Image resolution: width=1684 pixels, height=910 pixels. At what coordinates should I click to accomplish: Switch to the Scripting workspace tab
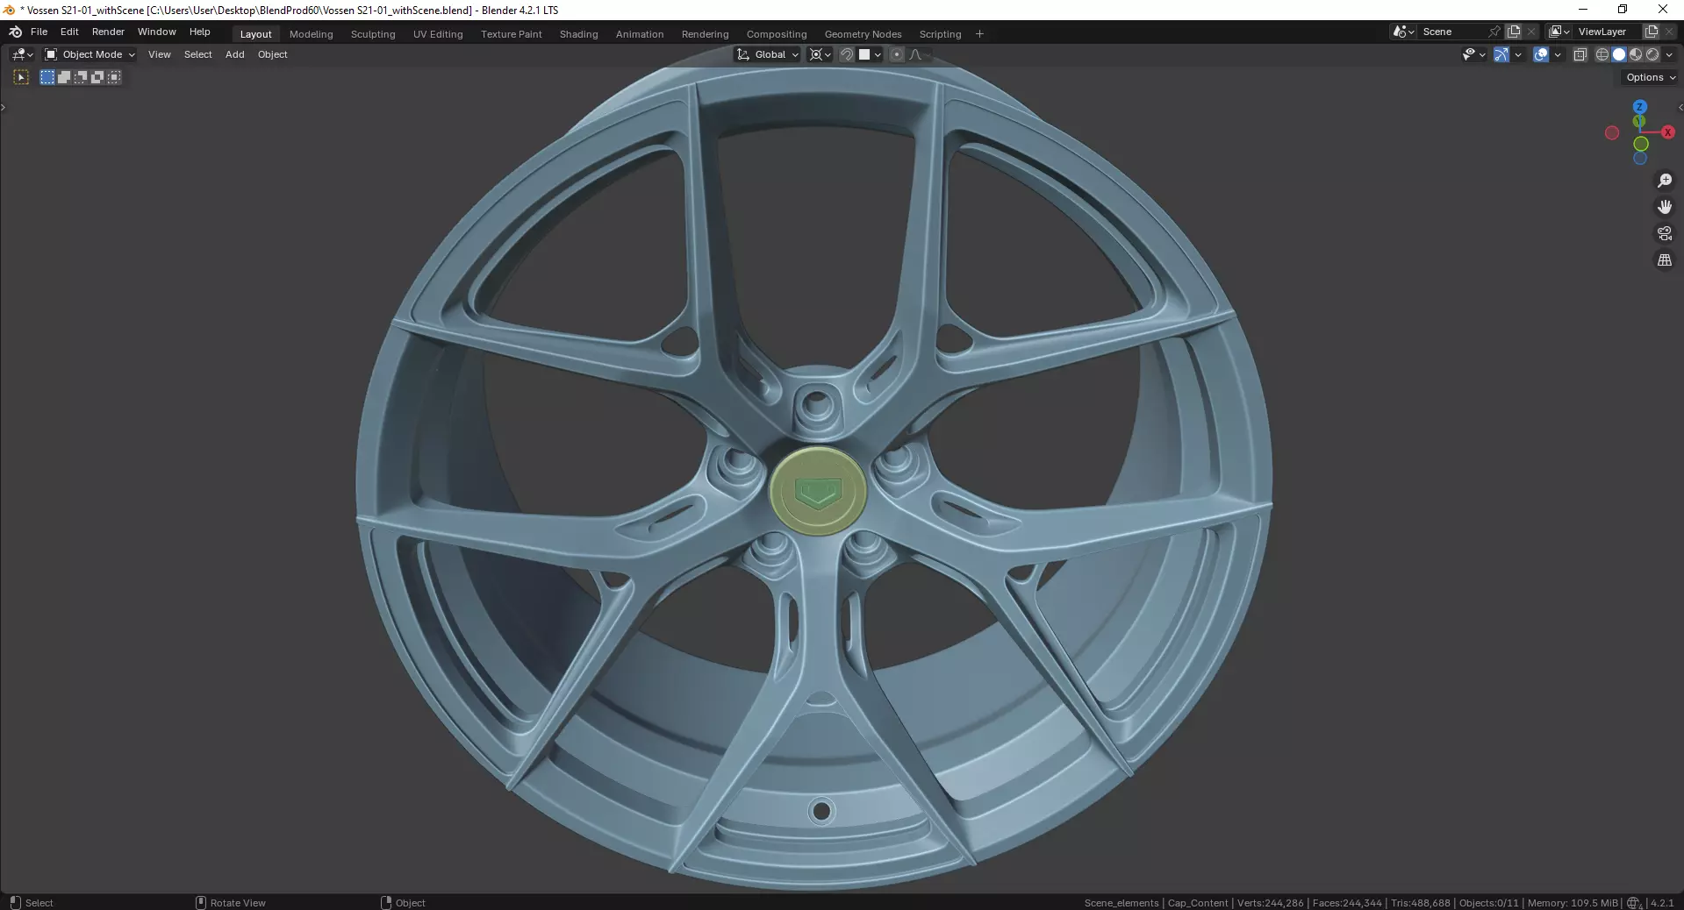tap(941, 34)
